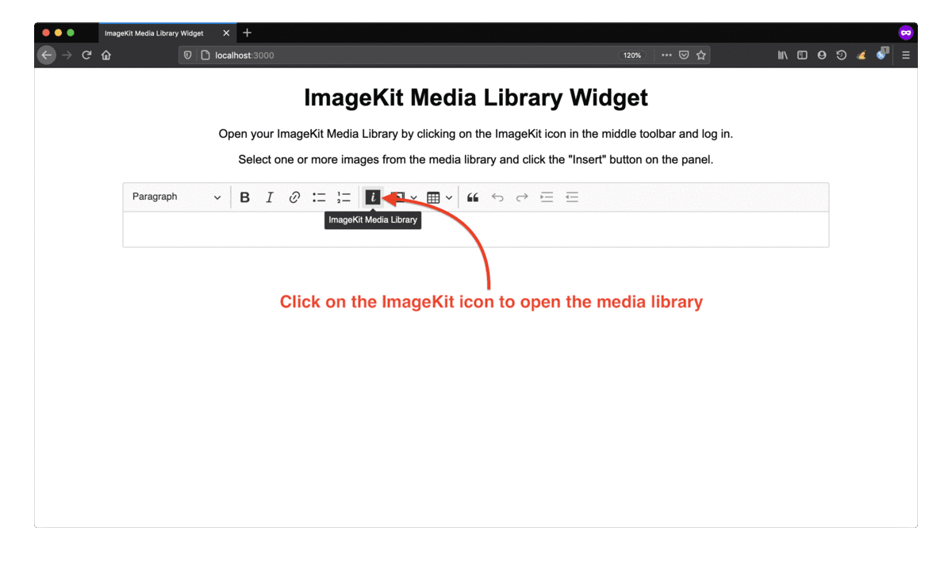Reset the 120% zoom level badge

pyautogui.click(x=632, y=55)
